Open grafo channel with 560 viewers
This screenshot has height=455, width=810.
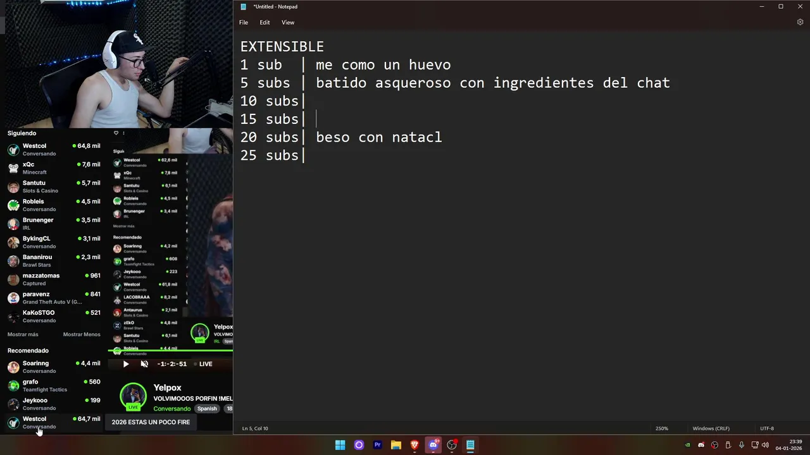[x=54, y=385]
